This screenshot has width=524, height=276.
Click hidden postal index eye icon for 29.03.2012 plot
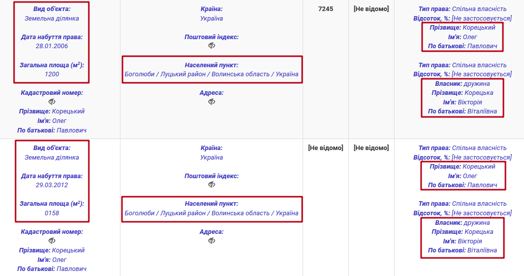pos(212,185)
